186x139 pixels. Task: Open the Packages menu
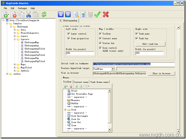tap(22, 8)
